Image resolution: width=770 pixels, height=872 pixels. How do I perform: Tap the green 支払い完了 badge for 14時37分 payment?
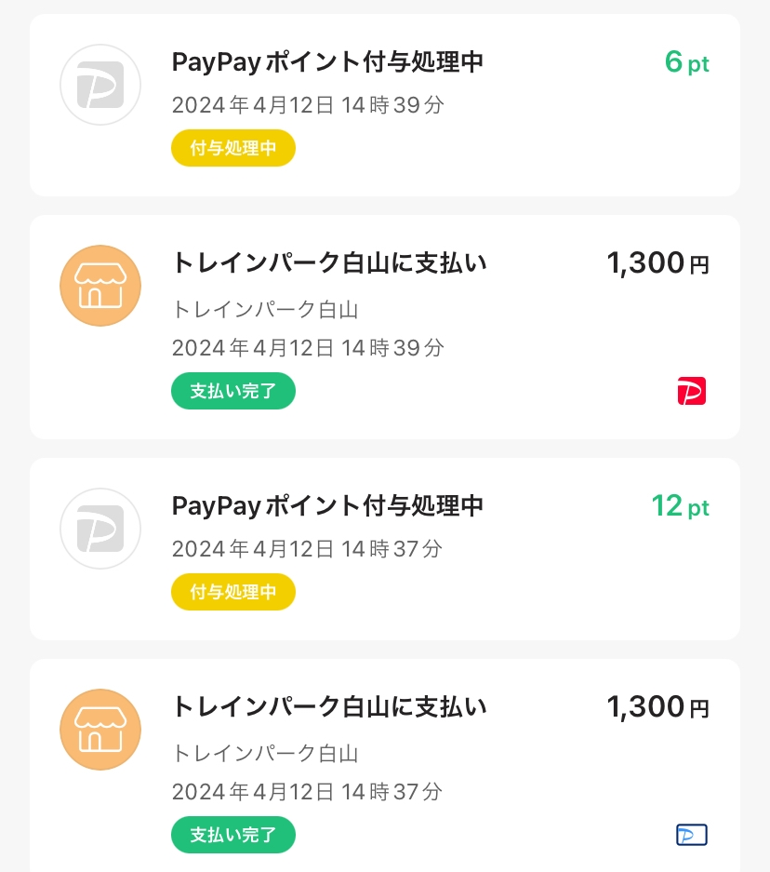[233, 835]
